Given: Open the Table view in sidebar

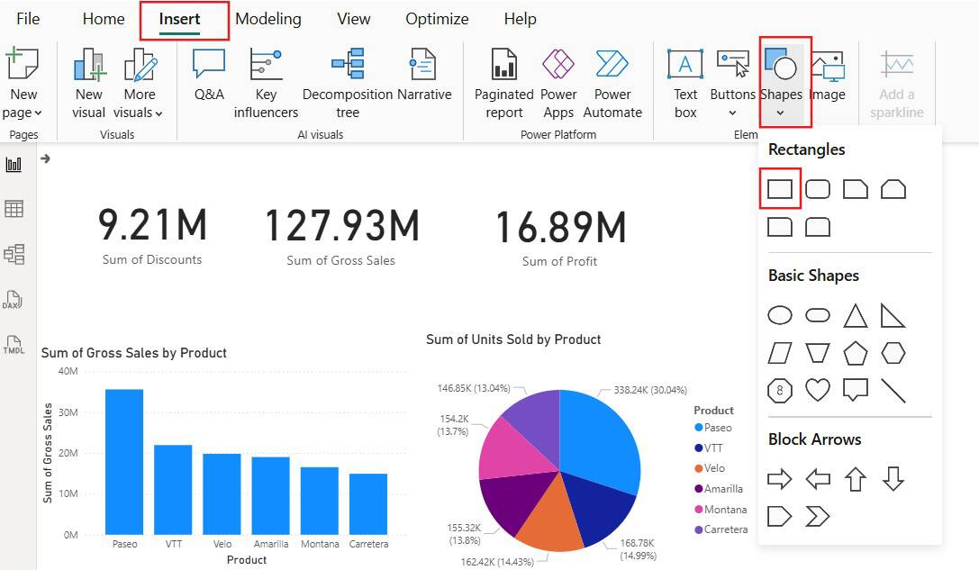Looking at the screenshot, I should click(14, 209).
